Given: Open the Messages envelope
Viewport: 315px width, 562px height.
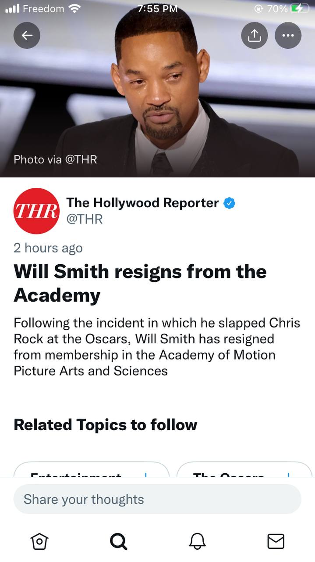Looking at the screenshot, I should 276,541.
